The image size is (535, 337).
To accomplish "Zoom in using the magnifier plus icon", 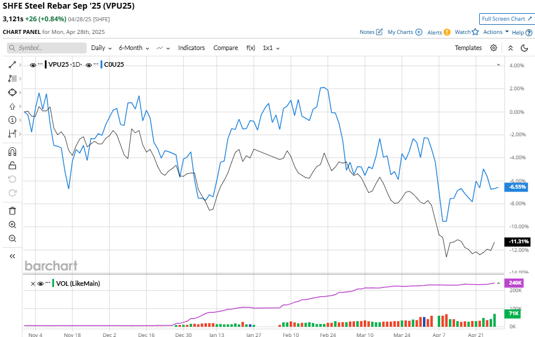I will (12, 225).
